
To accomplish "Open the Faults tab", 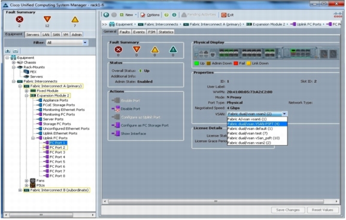I will coord(125,32).
